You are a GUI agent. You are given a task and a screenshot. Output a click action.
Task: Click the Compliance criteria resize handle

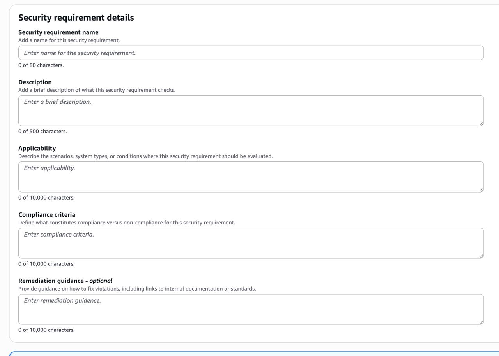[481, 256]
